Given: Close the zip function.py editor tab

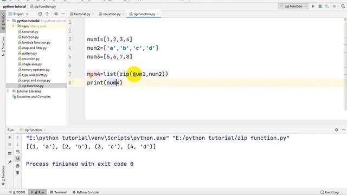Looking at the screenshot, I should (x=158, y=14).
